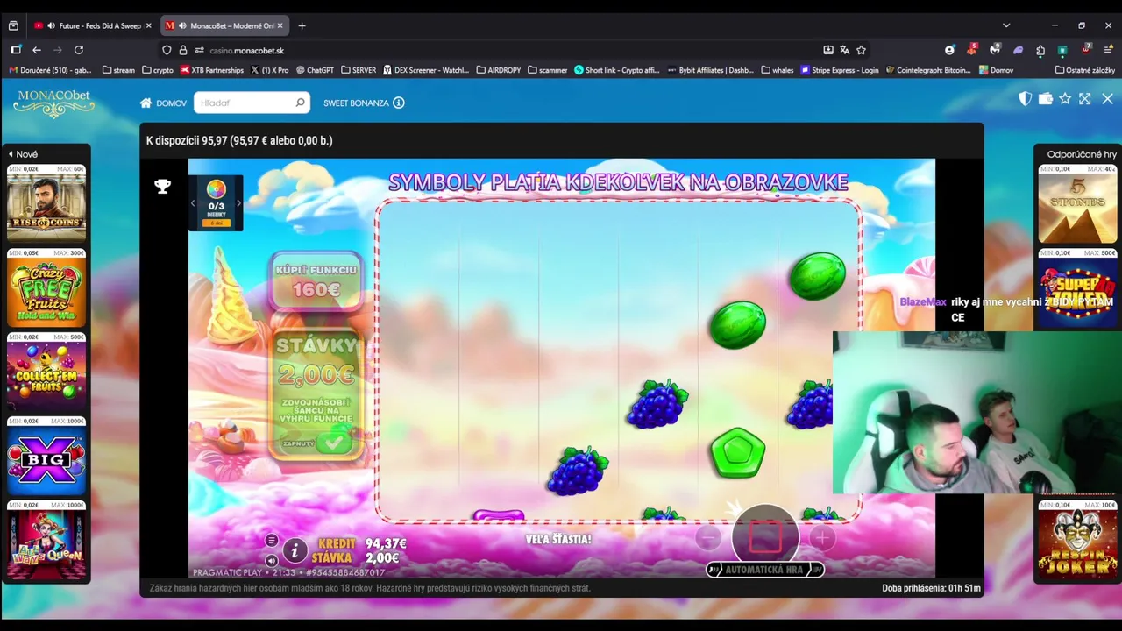Image resolution: width=1122 pixels, height=631 pixels.
Task: Open the Dieliky 0/3 wheel widget
Action: 216,203
